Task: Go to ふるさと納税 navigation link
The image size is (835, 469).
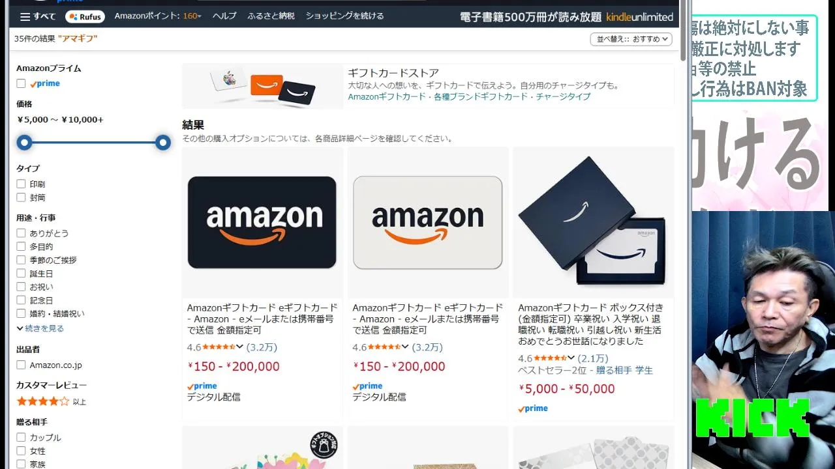Action: tap(271, 16)
